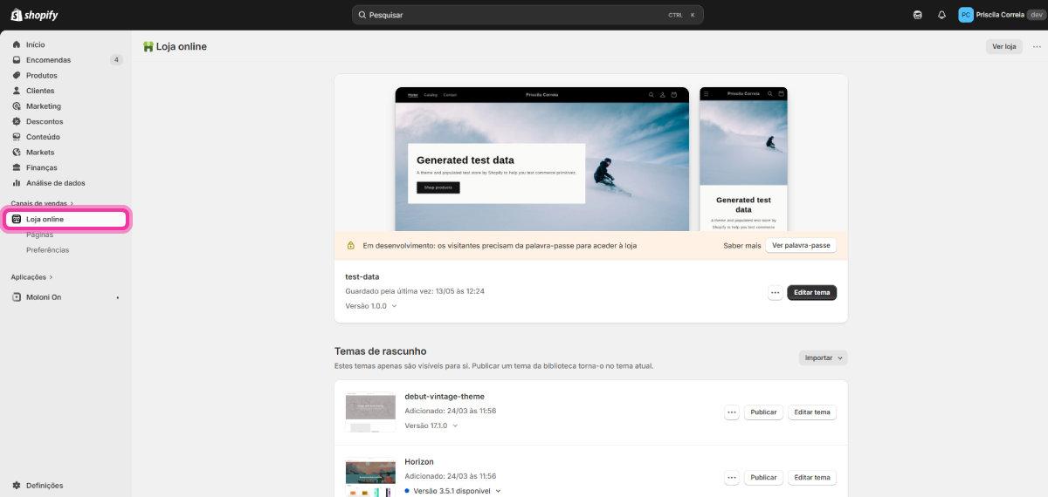Screen dimensions: 1048x497
Task: Click the Encomendas inbox icon
Action: coord(17,60)
